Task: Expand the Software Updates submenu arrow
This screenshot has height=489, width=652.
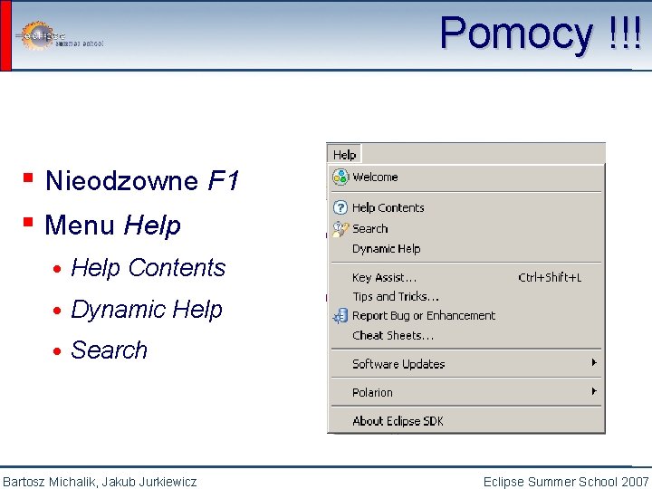Action: pyautogui.click(x=594, y=362)
